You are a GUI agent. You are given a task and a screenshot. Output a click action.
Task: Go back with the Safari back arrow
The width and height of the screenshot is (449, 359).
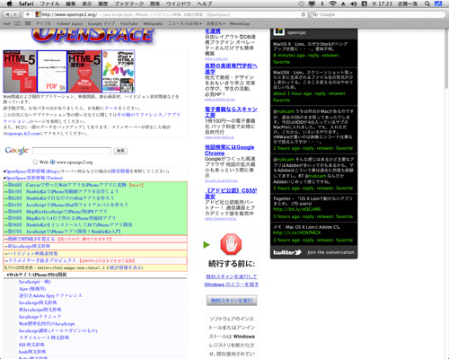tap(7, 14)
